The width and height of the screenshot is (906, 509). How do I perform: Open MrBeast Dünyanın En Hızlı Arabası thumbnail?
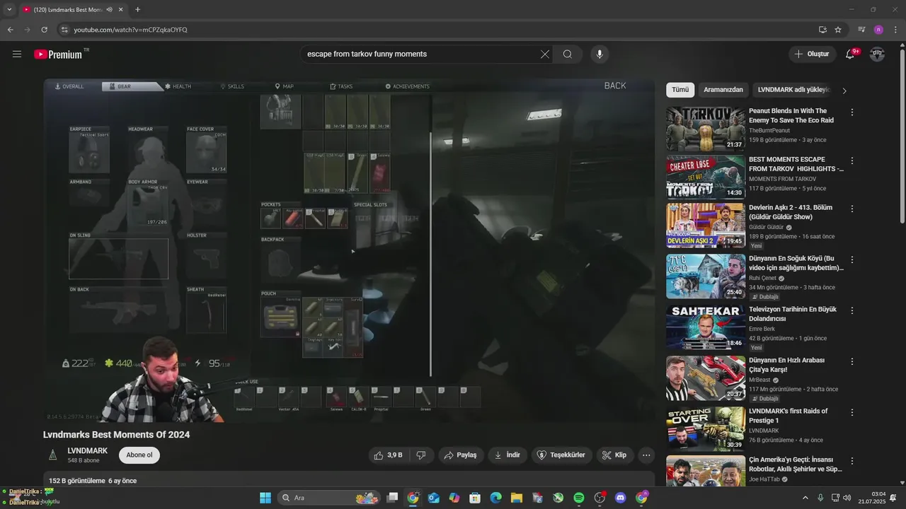(x=706, y=378)
